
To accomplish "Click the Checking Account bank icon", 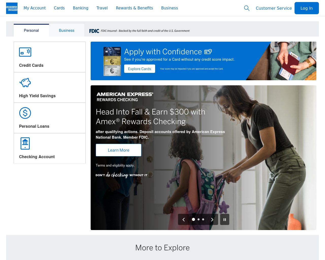I will pyautogui.click(x=25, y=143).
